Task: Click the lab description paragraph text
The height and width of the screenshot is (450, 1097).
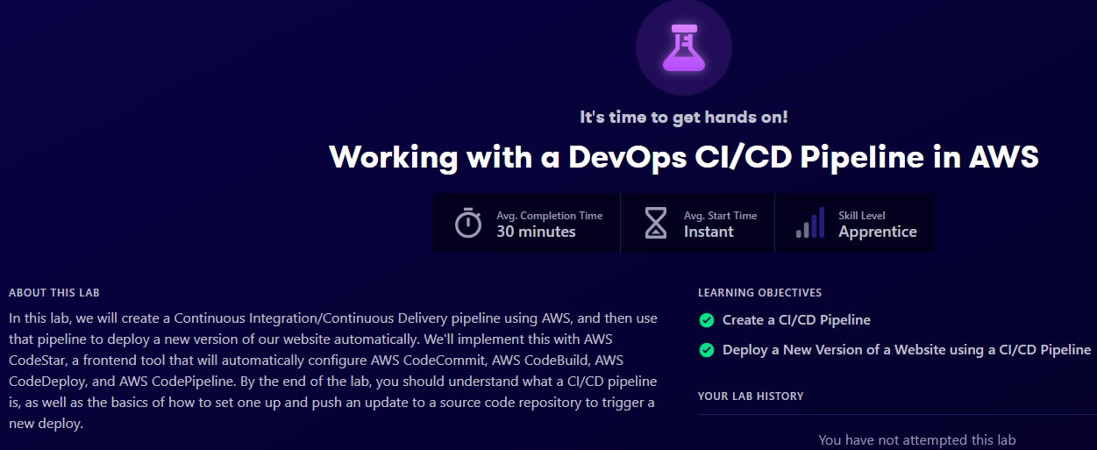Action: click(333, 370)
